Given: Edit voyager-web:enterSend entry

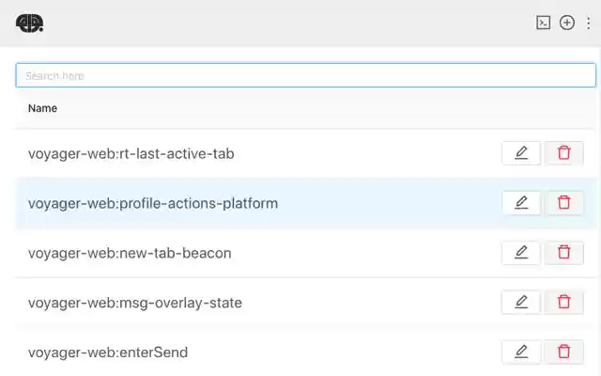Looking at the screenshot, I should point(521,352).
